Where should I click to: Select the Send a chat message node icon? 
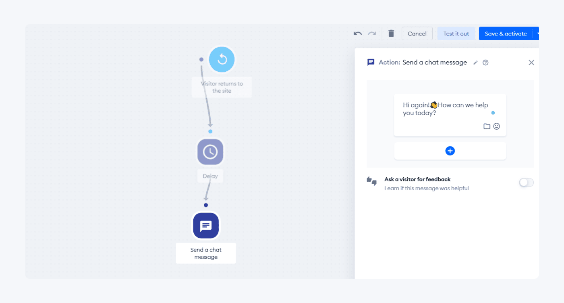(206, 226)
